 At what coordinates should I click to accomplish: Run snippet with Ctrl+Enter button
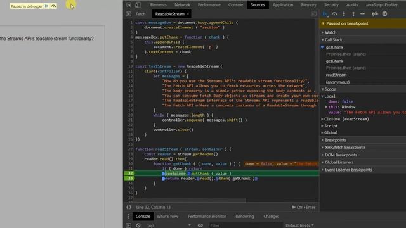pyautogui.click(x=304, y=207)
